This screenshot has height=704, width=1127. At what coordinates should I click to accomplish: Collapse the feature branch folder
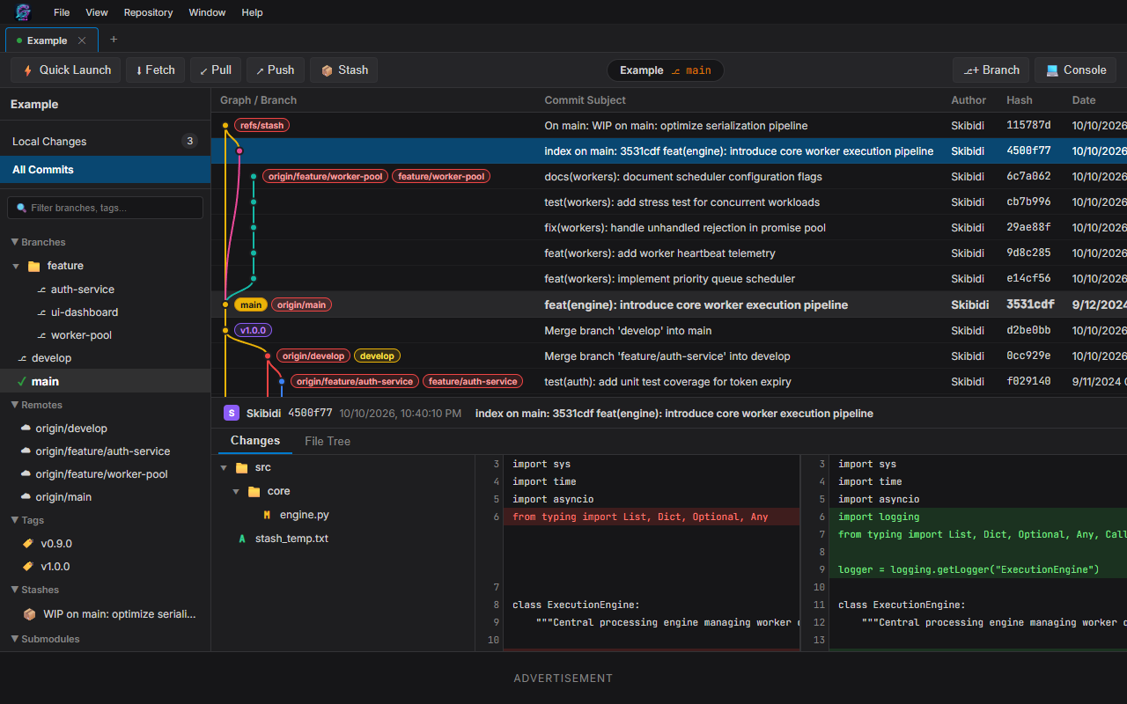pos(15,266)
